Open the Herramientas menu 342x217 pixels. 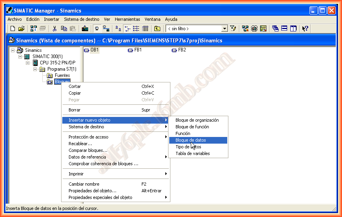[127, 19]
